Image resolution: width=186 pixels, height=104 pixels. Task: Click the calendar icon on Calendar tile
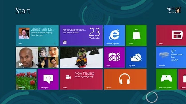[x=65, y=42]
